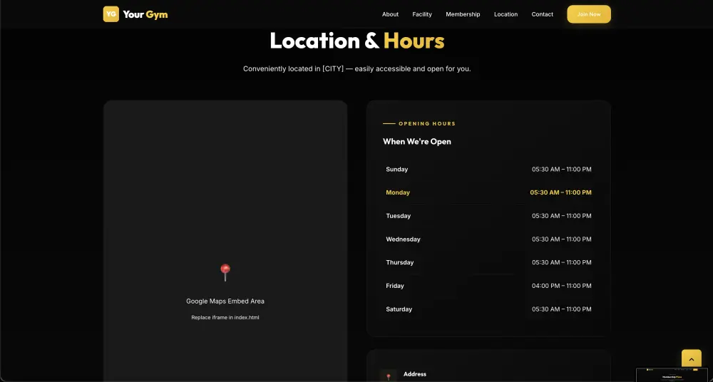Click Sunday's 05:30 AM – 11:00 PM hours
The width and height of the screenshot is (713, 382).
click(562, 169)
